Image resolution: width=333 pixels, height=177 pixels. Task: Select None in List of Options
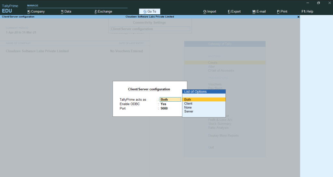(x=204, y=108)
